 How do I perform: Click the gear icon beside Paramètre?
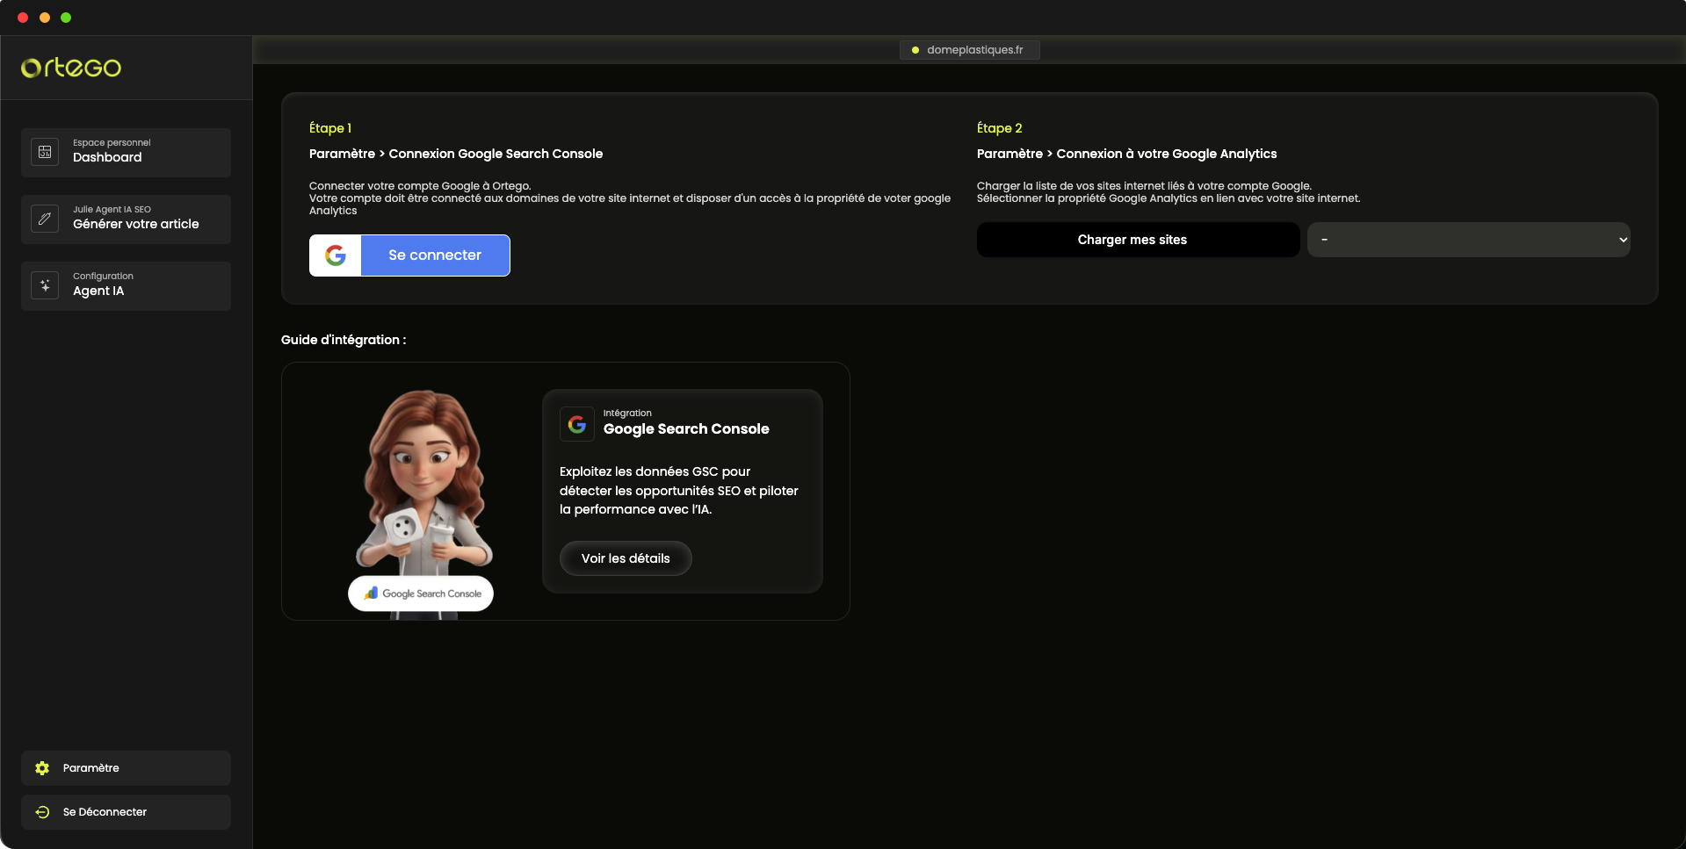coord(42,768)
